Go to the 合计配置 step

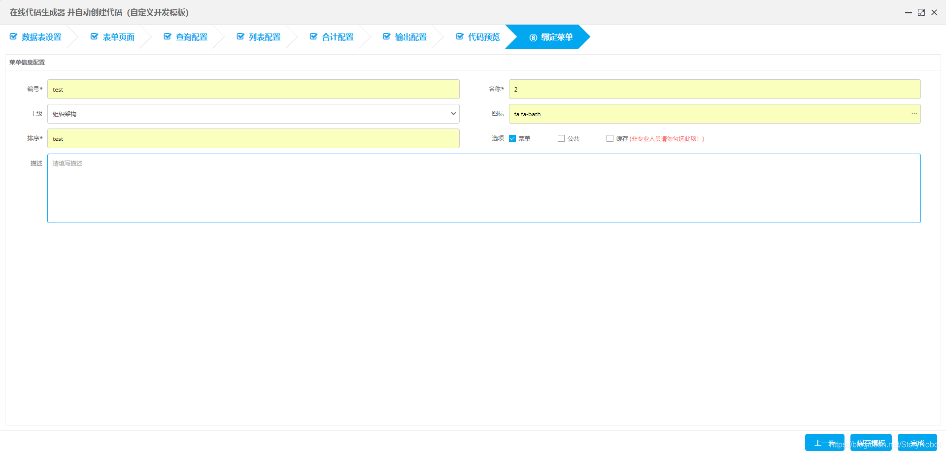(x=332, y=37)
